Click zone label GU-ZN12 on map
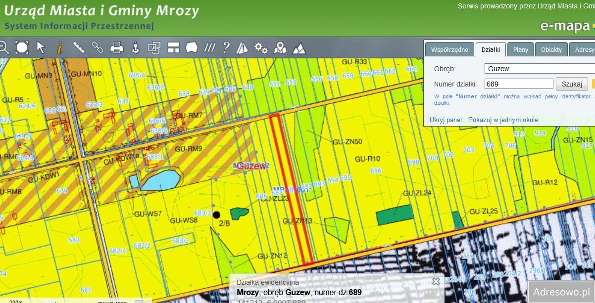The height and width of the screenshot is (303, 595). coord(273,256)
